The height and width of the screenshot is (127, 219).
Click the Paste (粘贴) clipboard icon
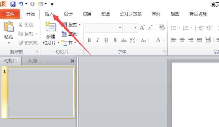click(9, 27)
